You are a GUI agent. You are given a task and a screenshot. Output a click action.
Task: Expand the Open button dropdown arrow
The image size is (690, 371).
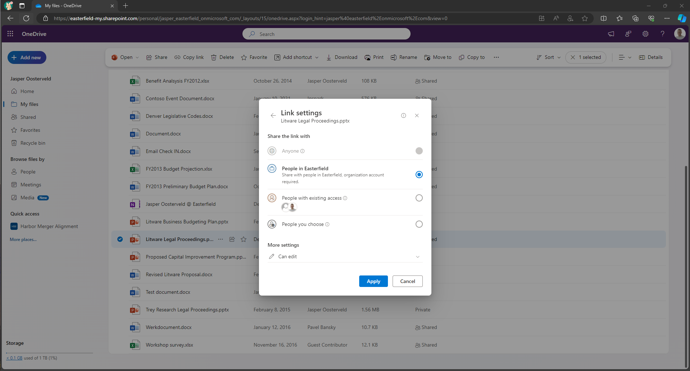tap(137, 57)
